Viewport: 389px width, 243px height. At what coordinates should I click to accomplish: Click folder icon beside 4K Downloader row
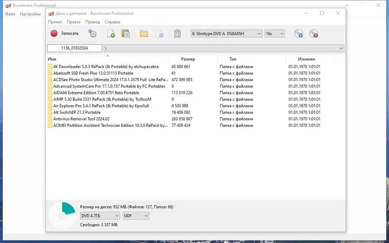(x=50, y=67)
